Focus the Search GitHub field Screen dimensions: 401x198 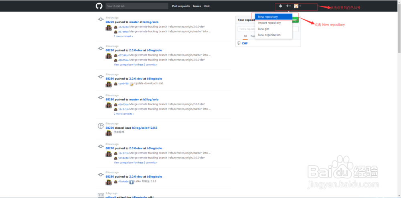[x=137, y=6]
